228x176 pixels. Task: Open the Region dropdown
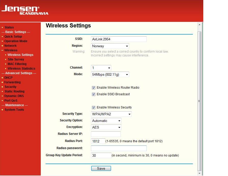(x=110, y=46)
